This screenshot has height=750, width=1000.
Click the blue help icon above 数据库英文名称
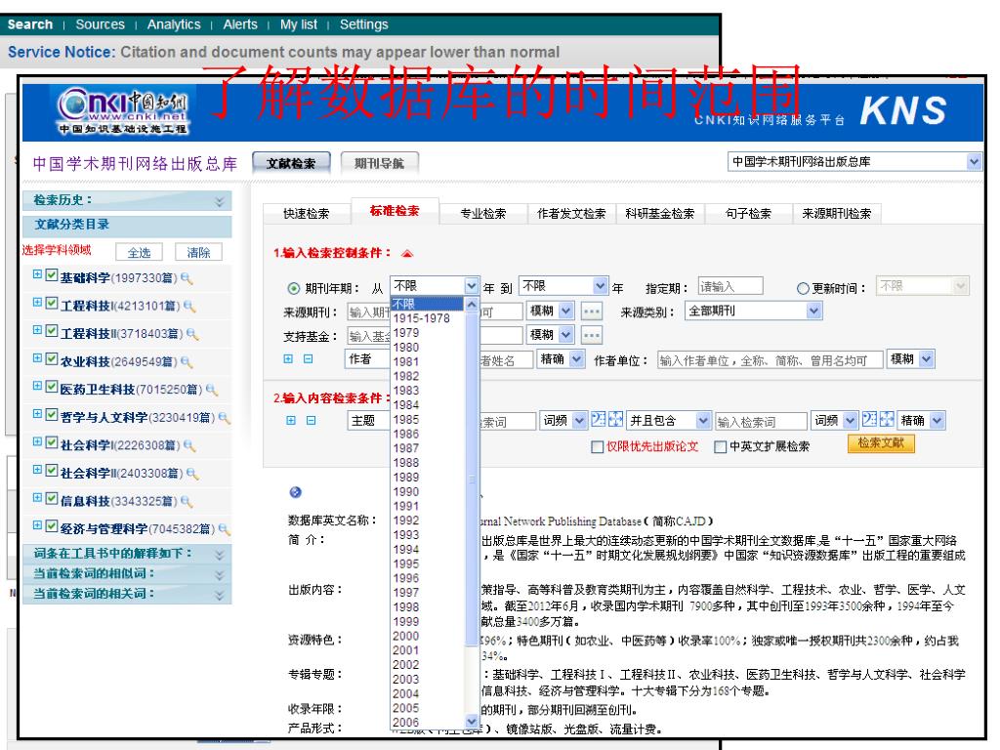295,492
